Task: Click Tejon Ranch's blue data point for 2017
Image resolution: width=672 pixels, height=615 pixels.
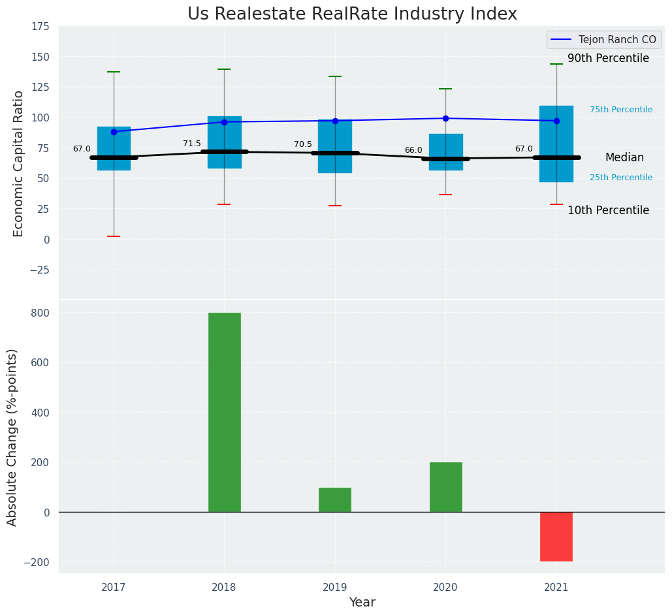Action: 114,132
